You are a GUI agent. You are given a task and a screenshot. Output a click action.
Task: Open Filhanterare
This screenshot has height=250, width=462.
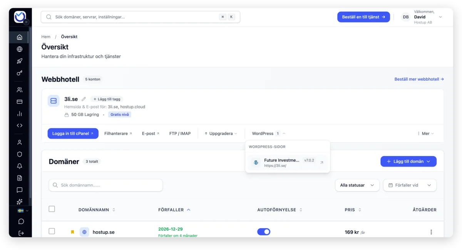click(118, 133)
